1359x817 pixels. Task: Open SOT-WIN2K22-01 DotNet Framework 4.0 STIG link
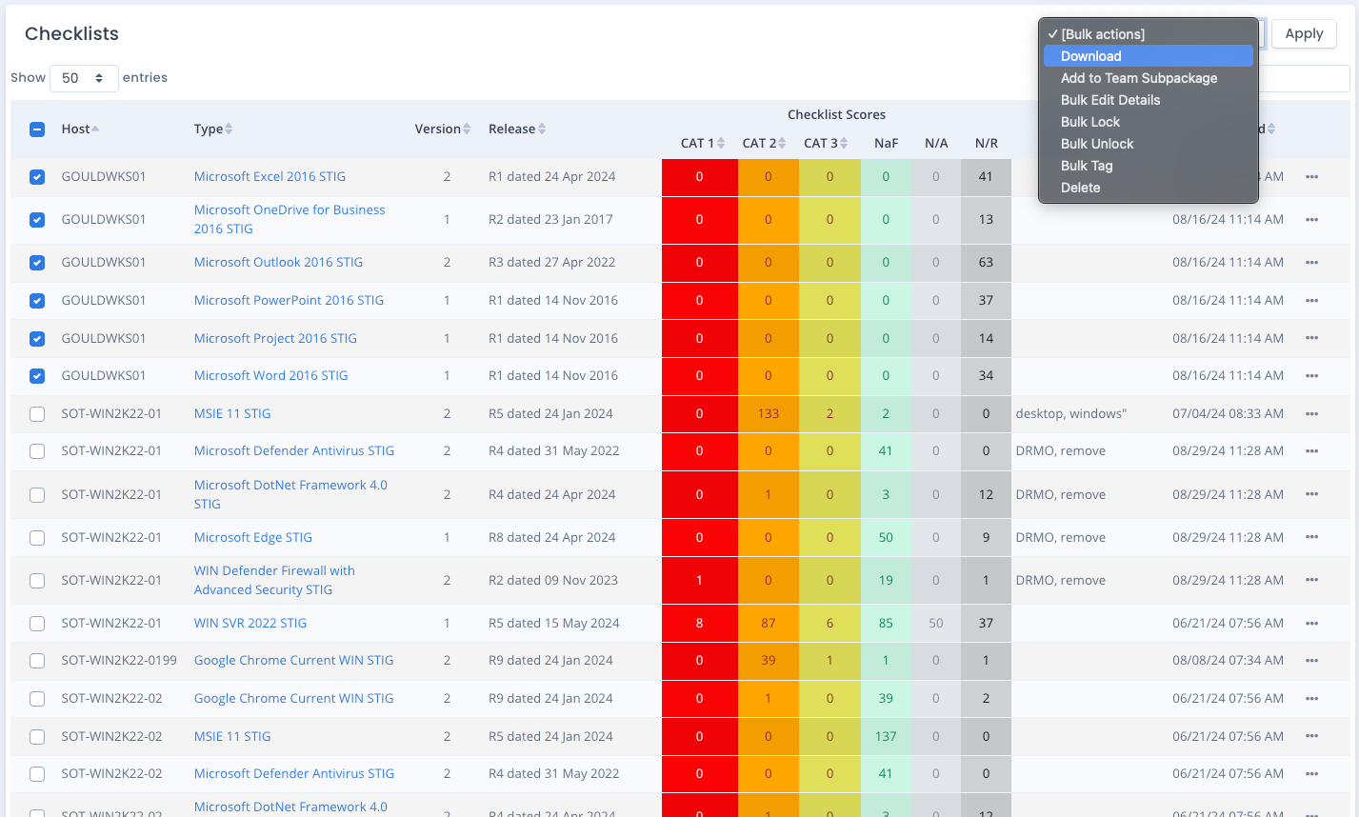(x=290, y=495)
